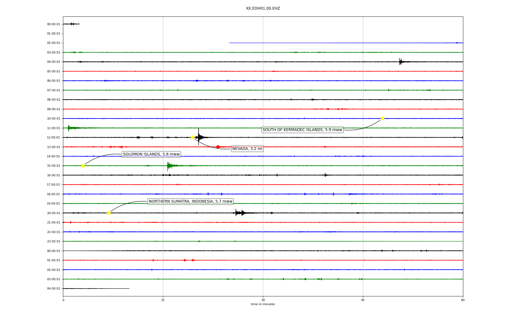The width and height of the screenshot is (526, 329).
Task: Click the small event at the start of the top 00:00:01 trace
Action: [72, 24]
